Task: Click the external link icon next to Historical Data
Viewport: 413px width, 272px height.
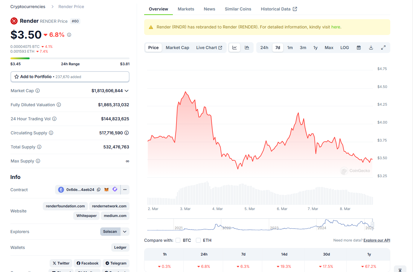Action: click(x=295, y=9)
